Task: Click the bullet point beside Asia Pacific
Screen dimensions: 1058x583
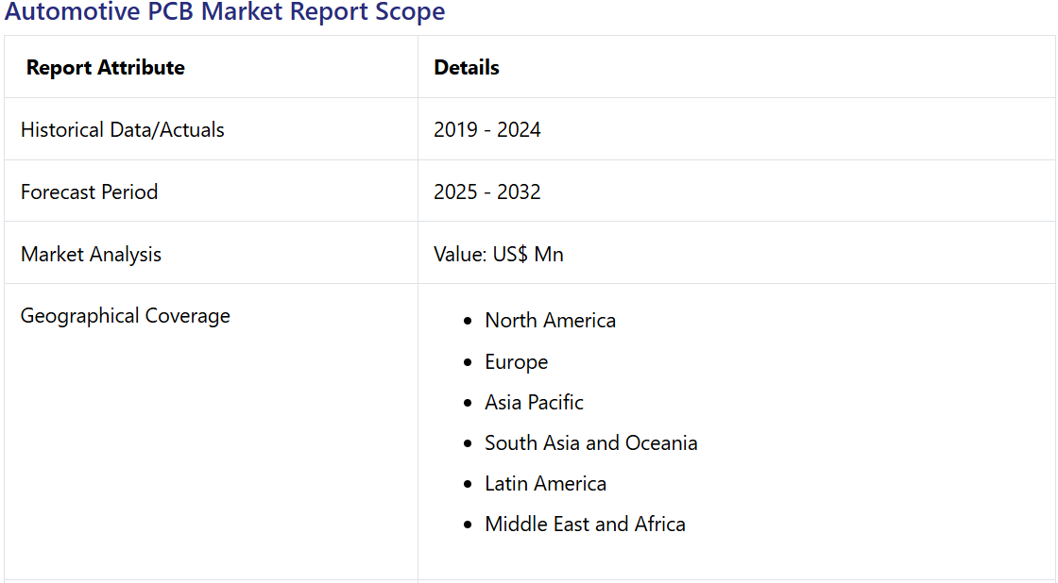Action: click(x=468, y=404)
